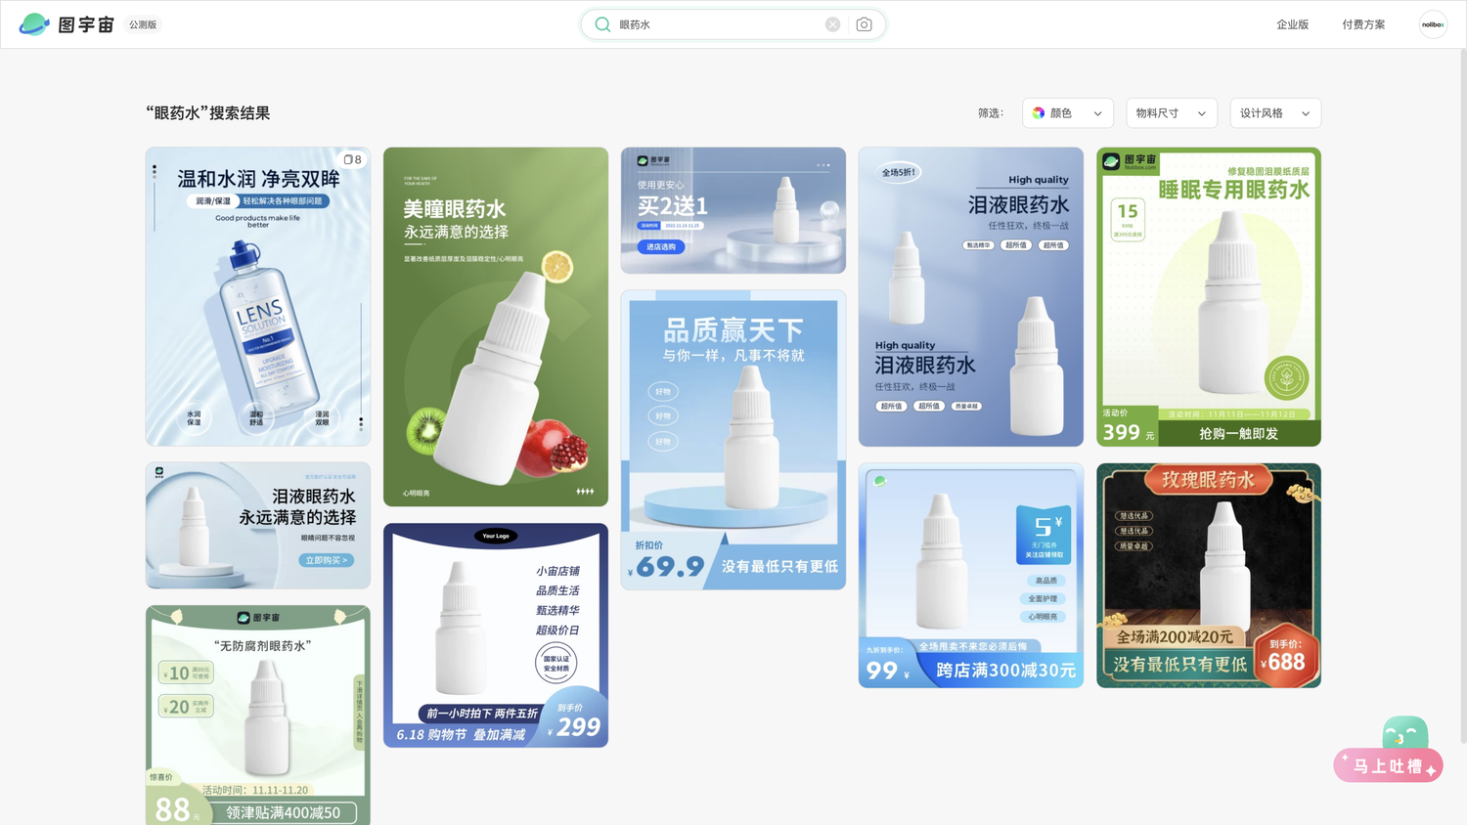Open the nolibox user avatar
This screenshot has width=1467, height=825.
(x=1433, y=24)
